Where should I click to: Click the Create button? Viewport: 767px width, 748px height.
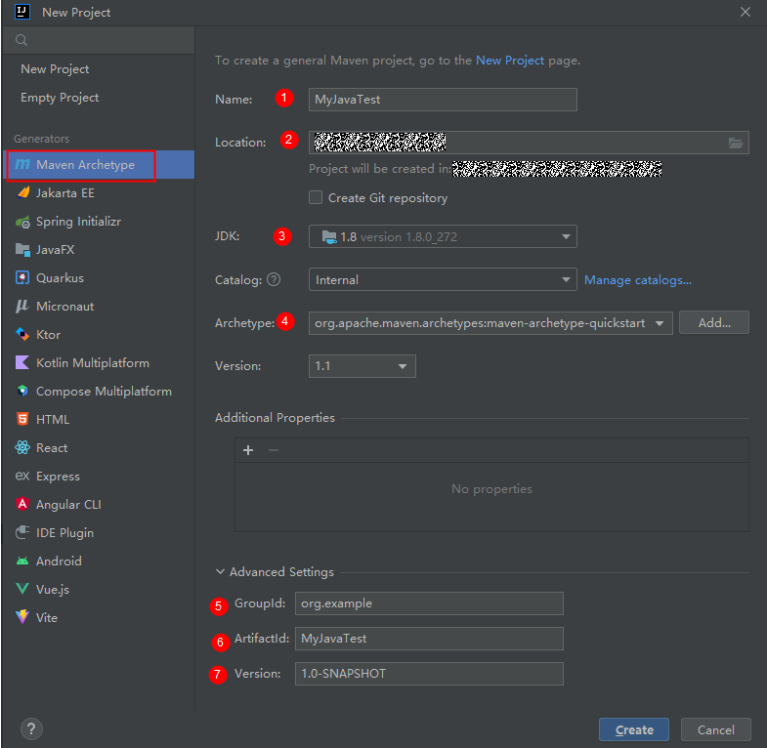633,729
